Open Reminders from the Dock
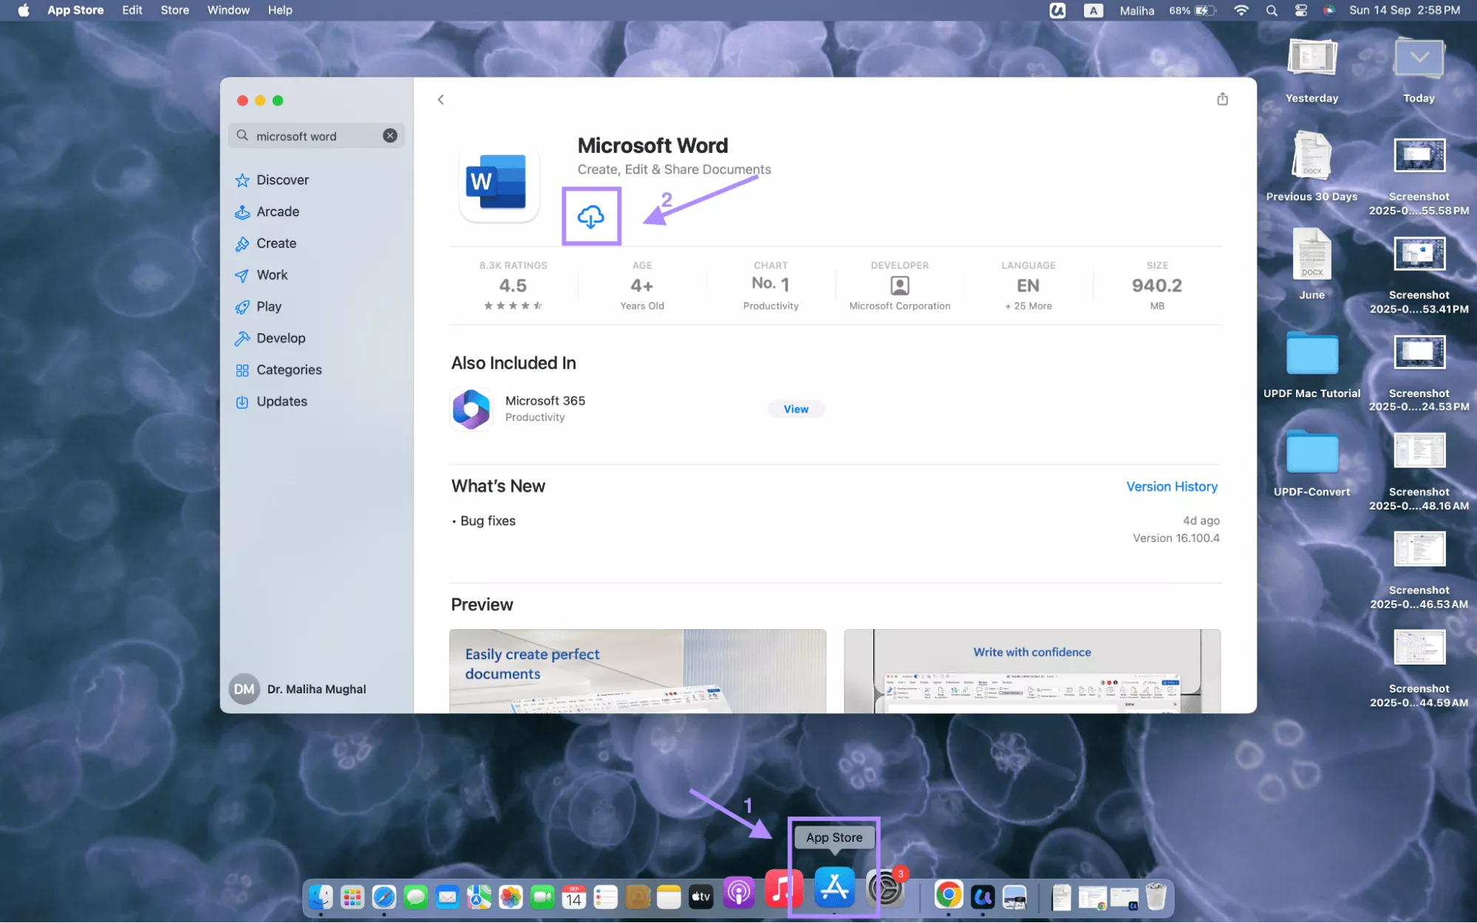This screenshot has height=923, width=1477. 605,897
